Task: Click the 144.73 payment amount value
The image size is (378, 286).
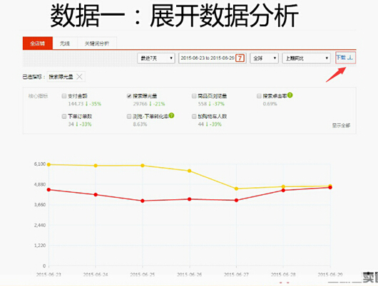Action: point(76,104)
